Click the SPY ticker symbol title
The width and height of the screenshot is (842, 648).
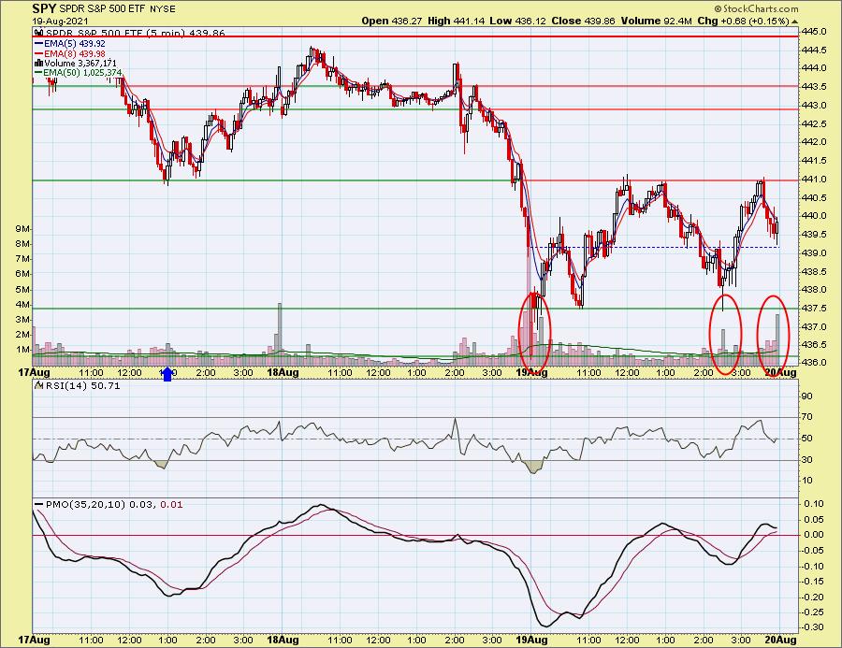(x=44, y=8)
